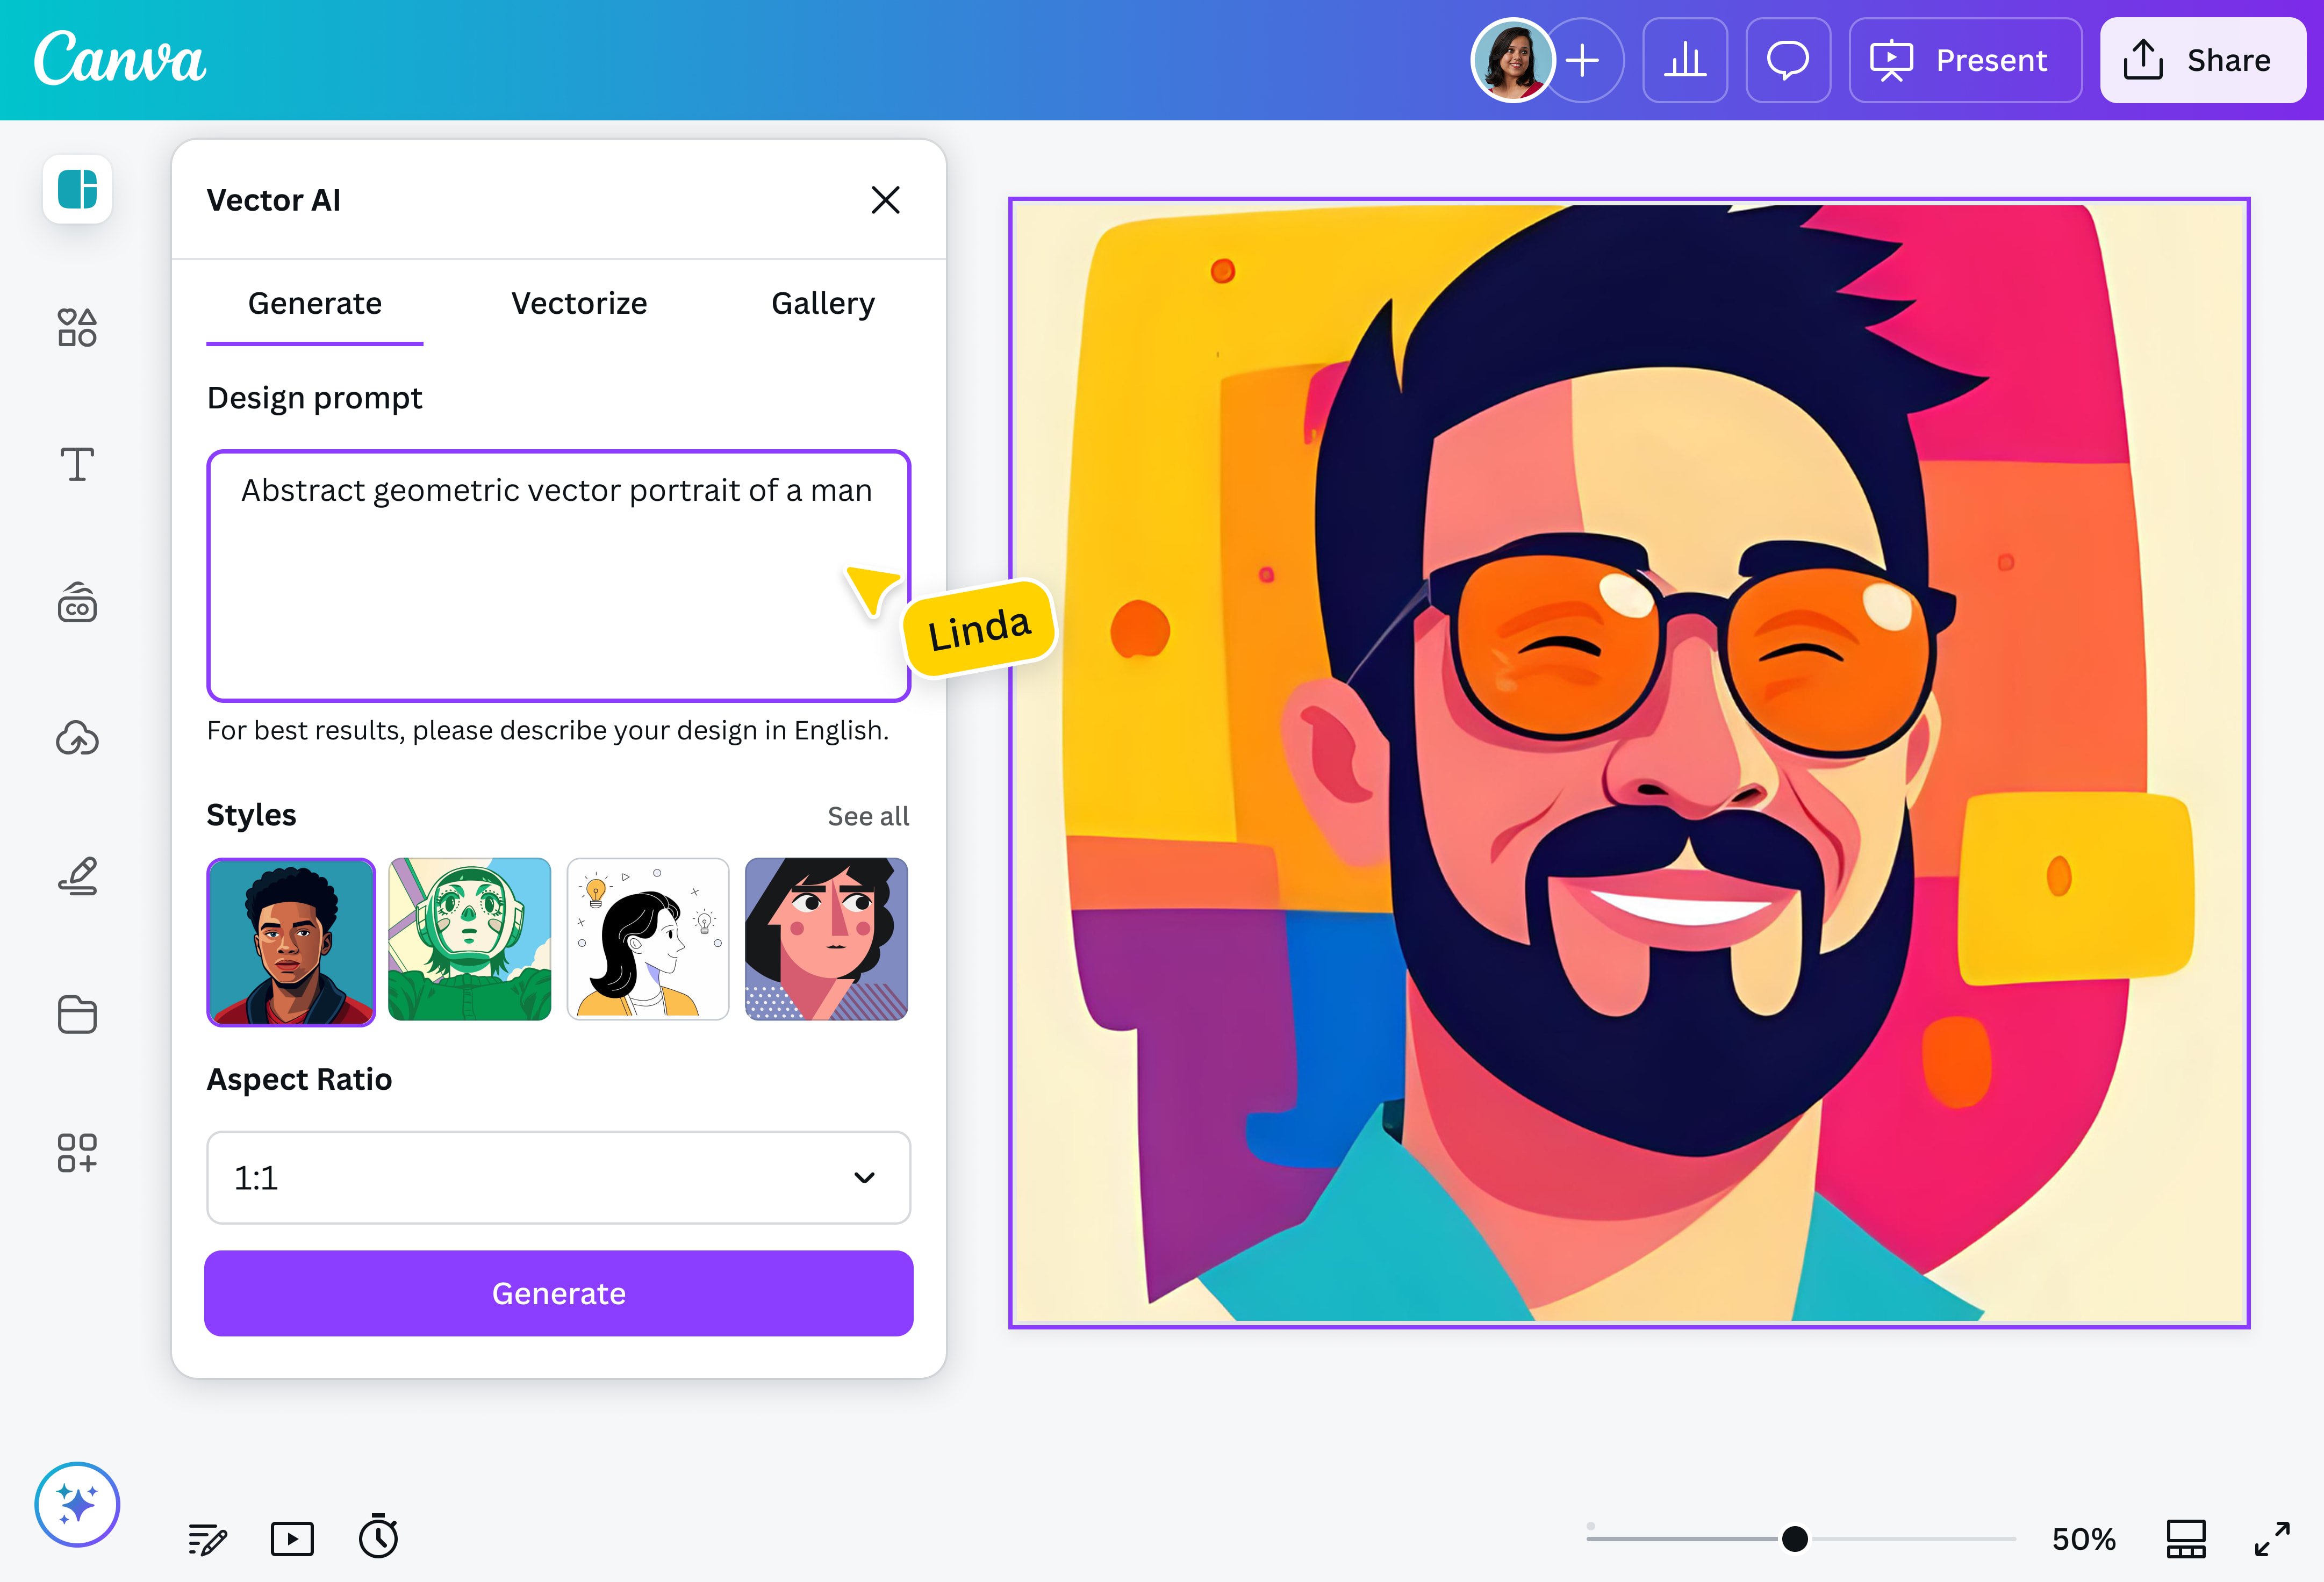This screenshot has width=2324, height=1582.
Task: Open the timer in the bottom toolbar
Action: pos(377,1538)
